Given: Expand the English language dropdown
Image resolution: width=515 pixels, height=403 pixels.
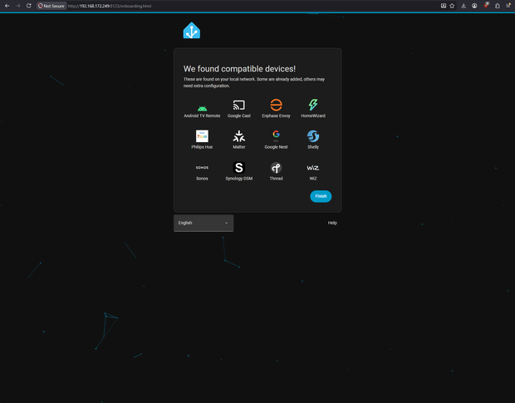Looking at the screenshot, I should click(x=204, y=223).
